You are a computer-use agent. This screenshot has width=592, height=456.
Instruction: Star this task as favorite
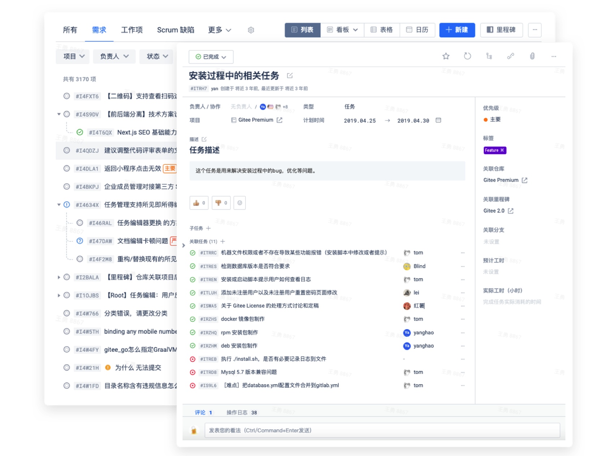click(x=446, y=56)
